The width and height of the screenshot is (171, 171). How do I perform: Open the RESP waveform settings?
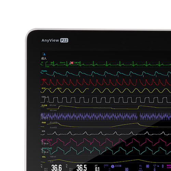[43, 88]
